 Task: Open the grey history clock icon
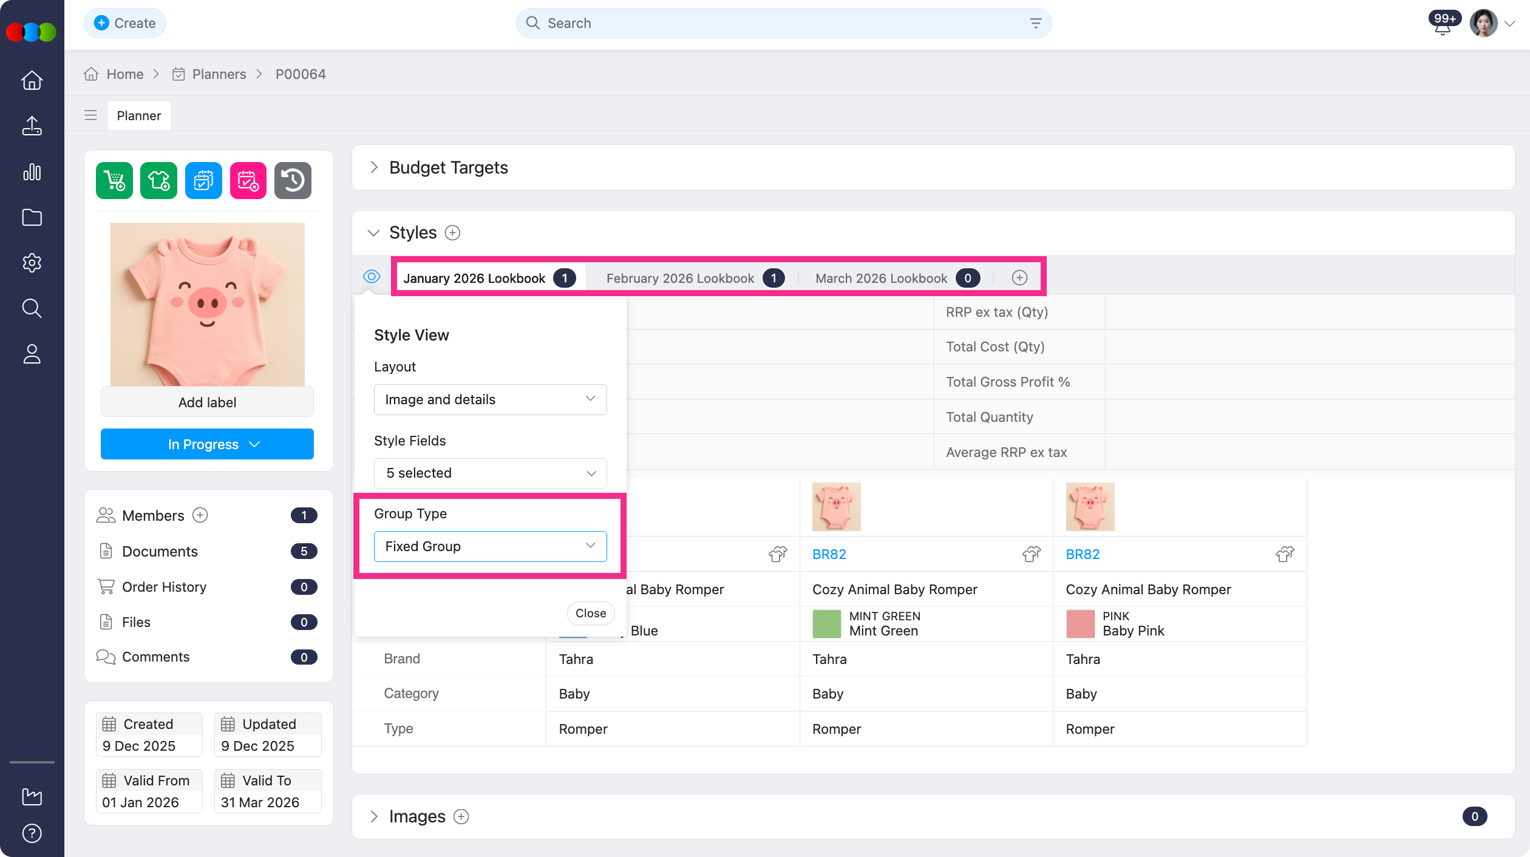[293, 180]
